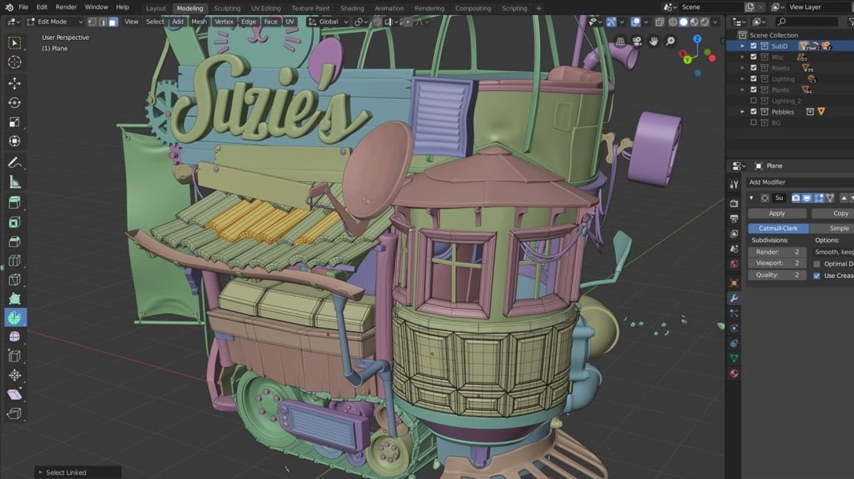Switch to the Shading workspace tab
This screenshot has width=854, height=479.
[352, 8]
